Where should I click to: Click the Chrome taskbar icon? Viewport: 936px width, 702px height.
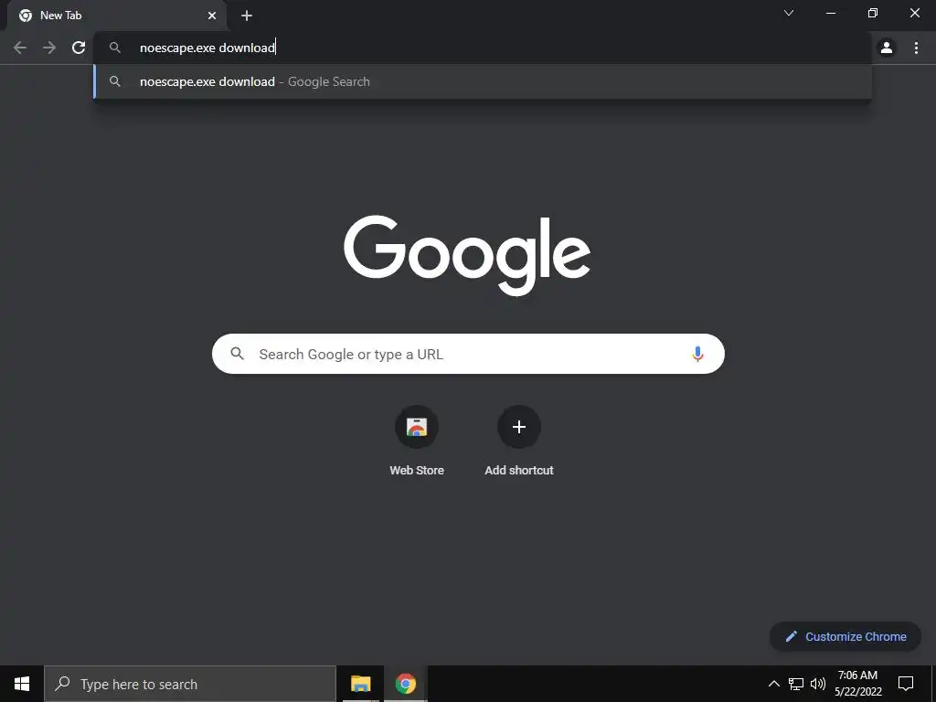coord(405,684)
